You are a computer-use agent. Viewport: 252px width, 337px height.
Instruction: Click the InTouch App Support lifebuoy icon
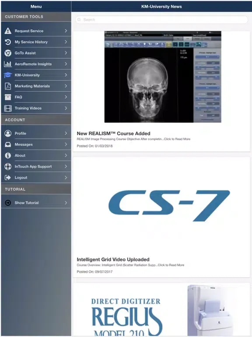8,167
